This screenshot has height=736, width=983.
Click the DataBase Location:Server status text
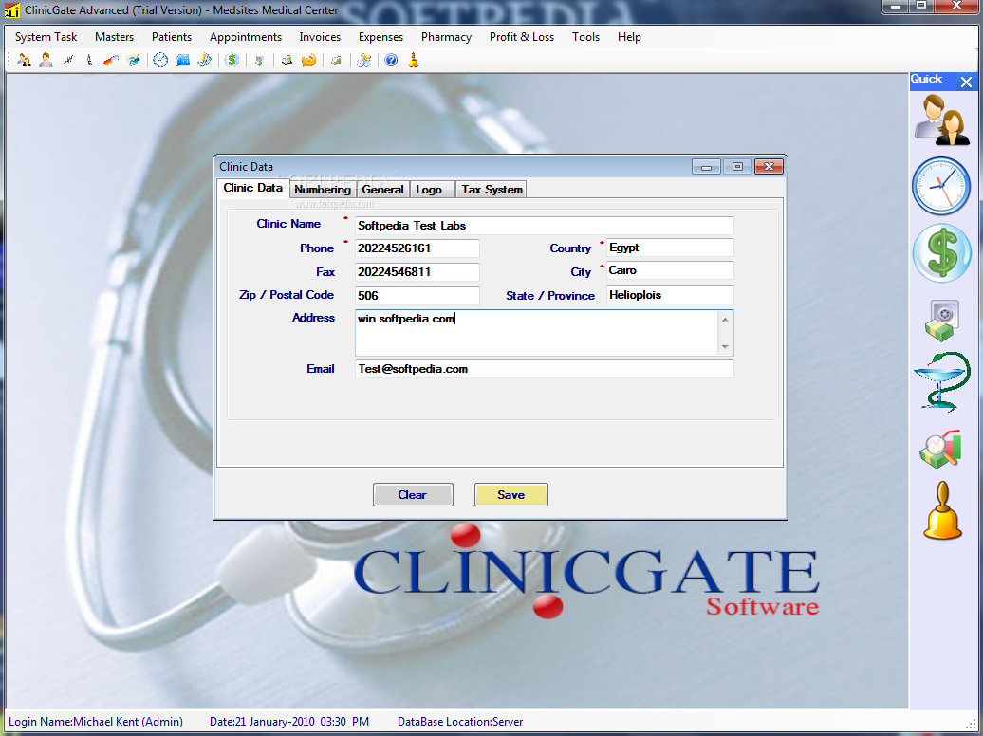460,722
